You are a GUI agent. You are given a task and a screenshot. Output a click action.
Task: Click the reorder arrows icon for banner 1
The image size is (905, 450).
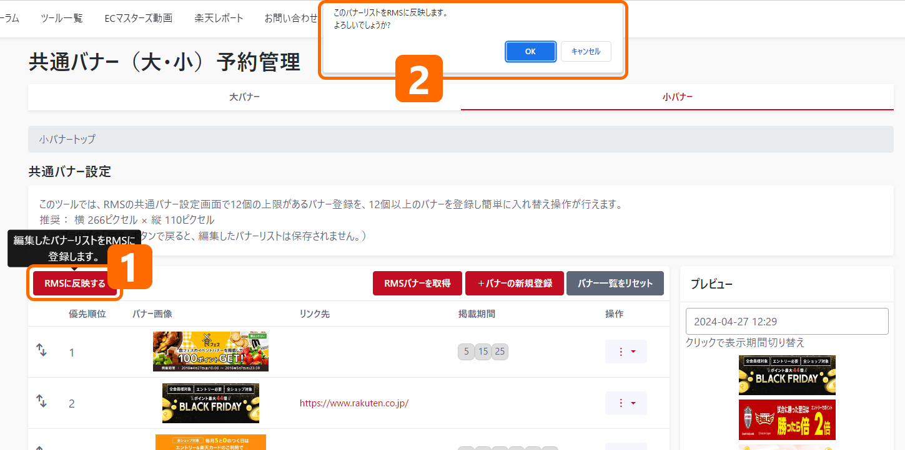click(x=41, y=351)
